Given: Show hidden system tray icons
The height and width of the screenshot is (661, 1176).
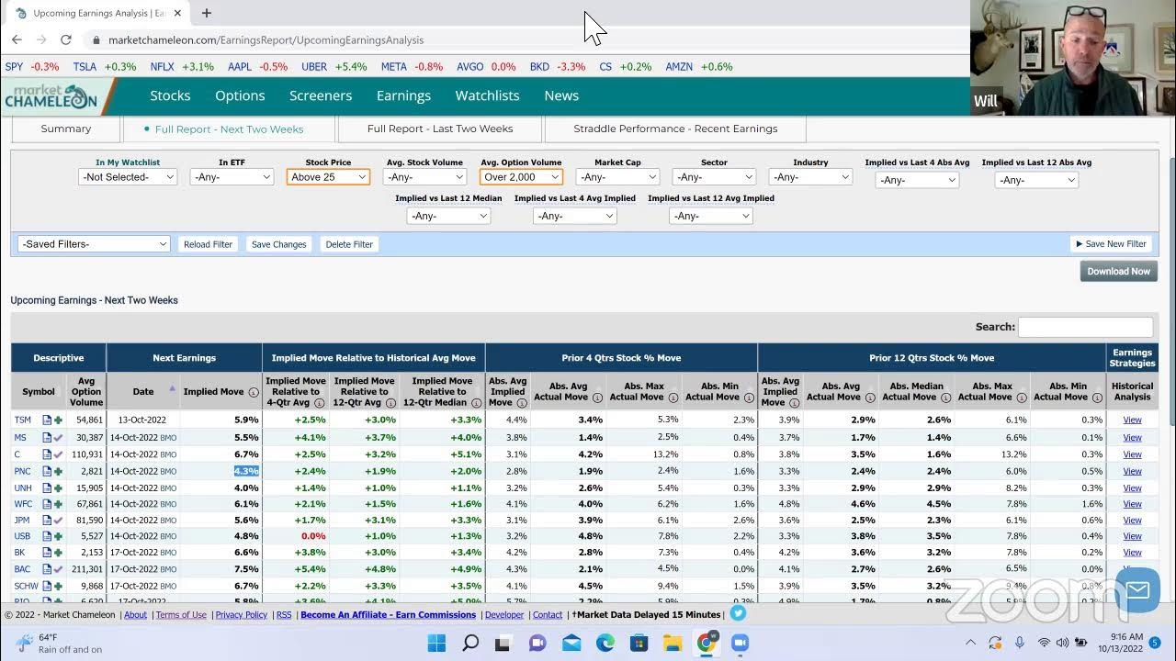Looking at the screenshot, I should click(x=970, y=643).
